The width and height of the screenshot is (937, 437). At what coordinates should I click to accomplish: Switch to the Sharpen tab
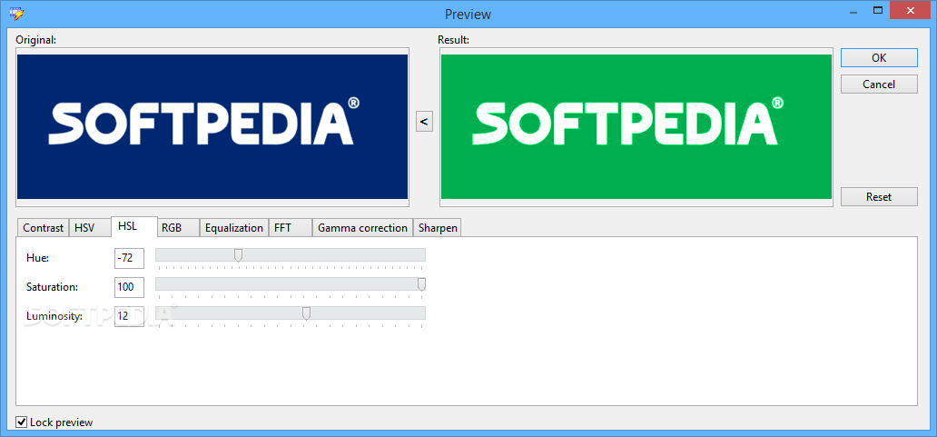[x=438, y=228]
